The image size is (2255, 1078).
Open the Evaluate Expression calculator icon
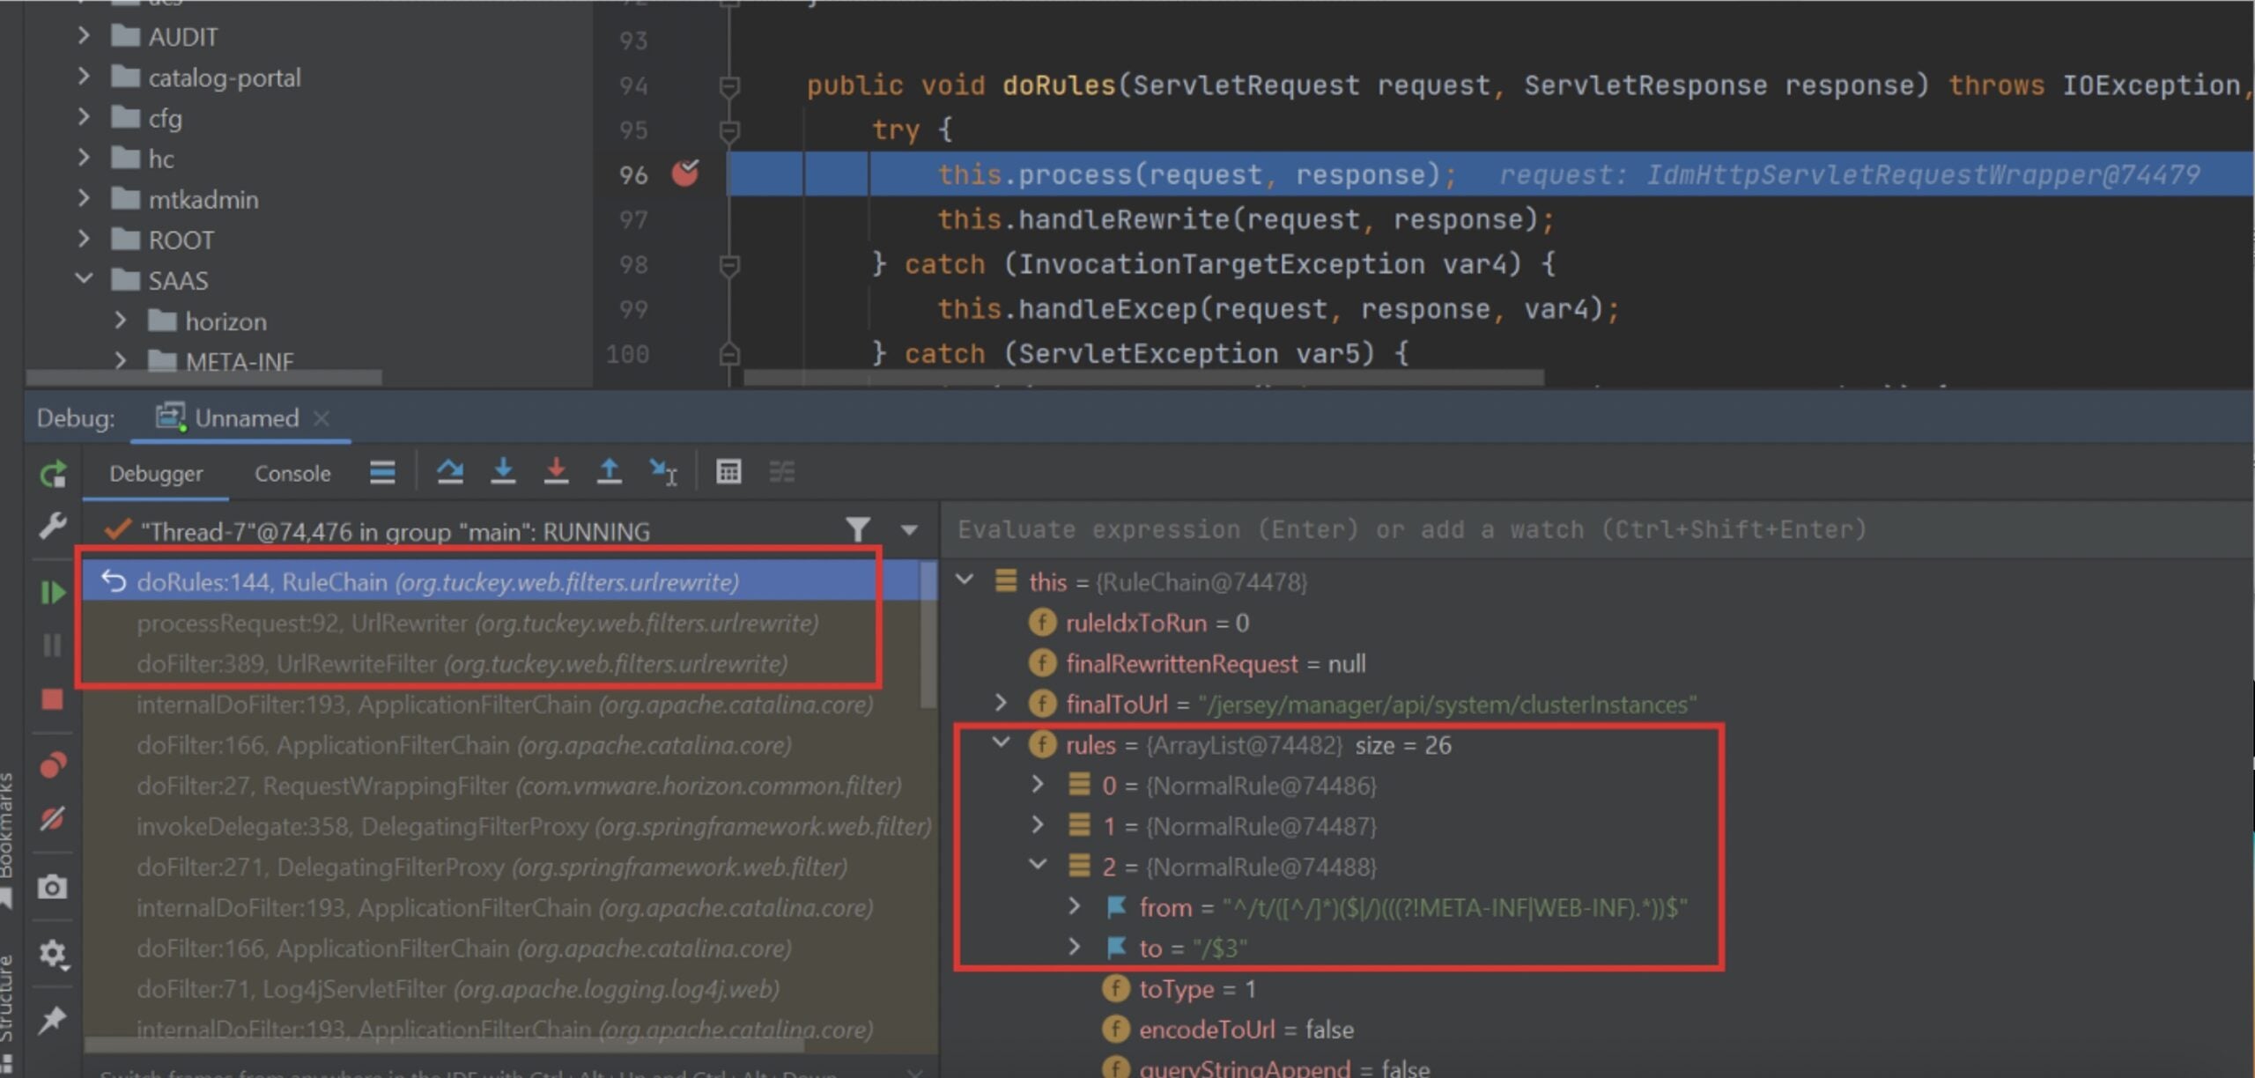point(728,472)
